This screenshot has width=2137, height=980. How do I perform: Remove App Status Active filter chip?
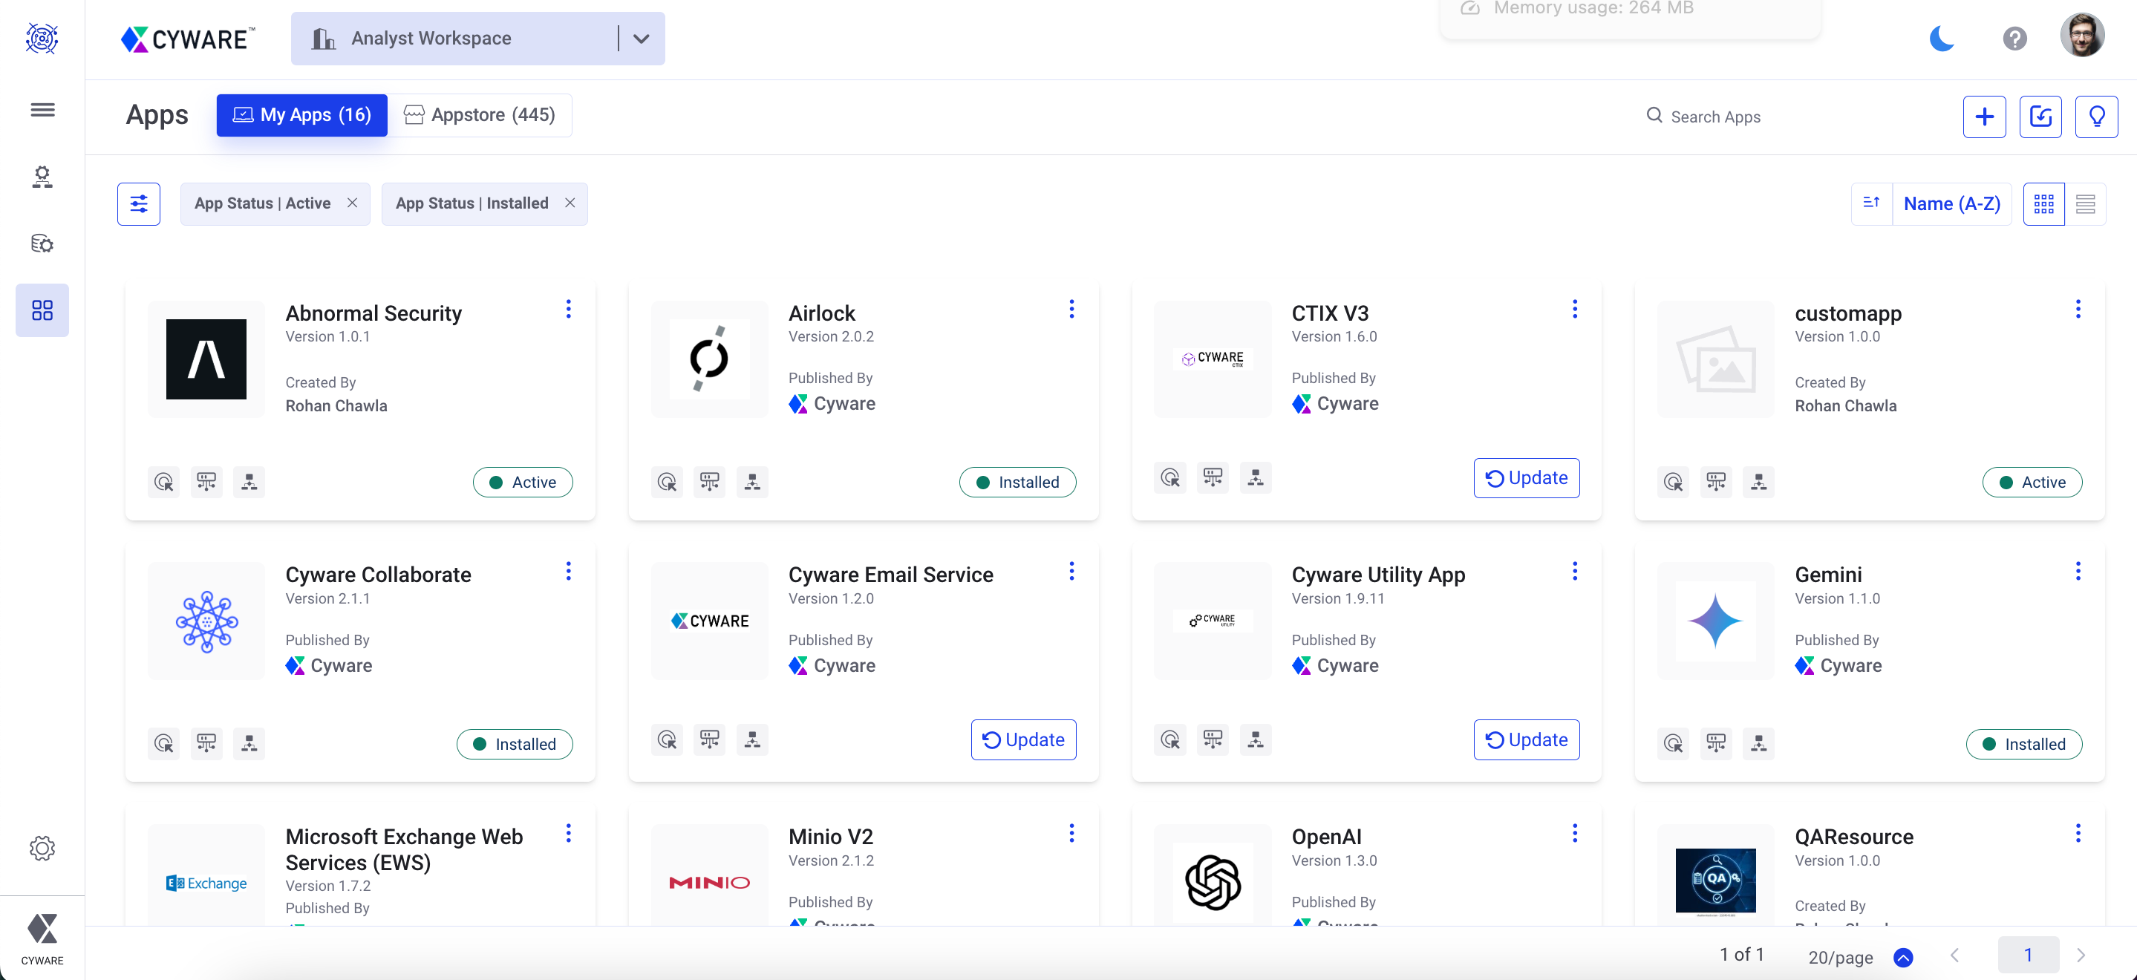point(353,203)
